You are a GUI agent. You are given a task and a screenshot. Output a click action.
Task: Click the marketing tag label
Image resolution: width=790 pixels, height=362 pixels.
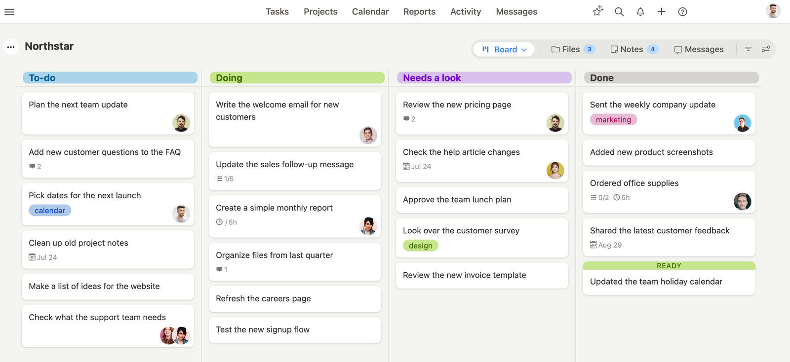[x=613, y=120]
